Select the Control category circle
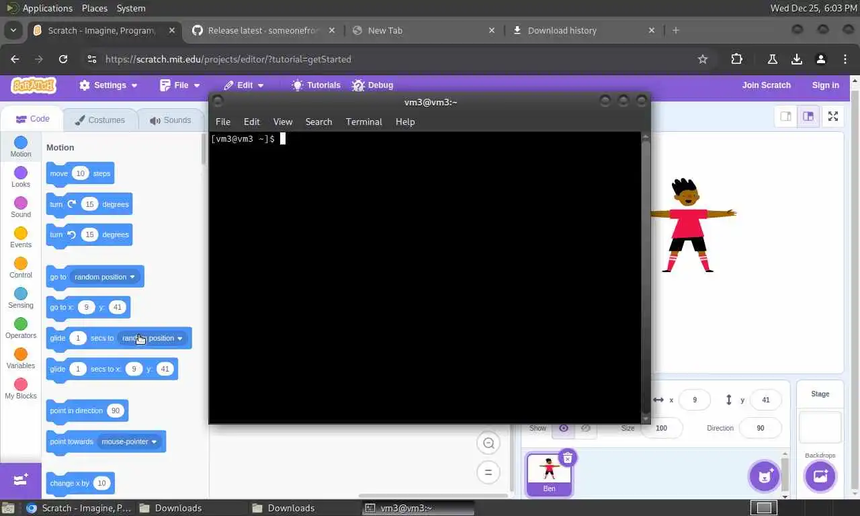This screenshot has height=516, width=860. point(21,263)
